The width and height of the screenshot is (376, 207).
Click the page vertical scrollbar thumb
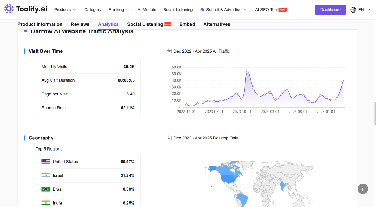(375, 114)
